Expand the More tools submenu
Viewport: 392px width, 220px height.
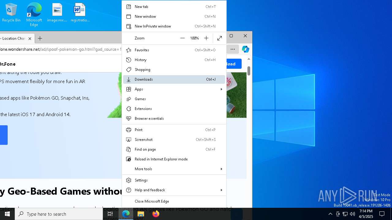tap(174, 169)
